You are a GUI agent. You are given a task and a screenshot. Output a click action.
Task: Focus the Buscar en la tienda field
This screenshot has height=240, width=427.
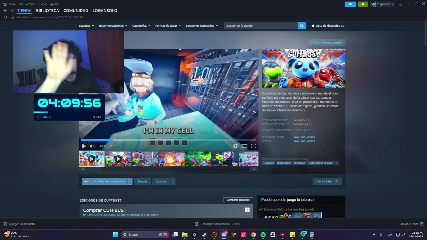point(261,26)
